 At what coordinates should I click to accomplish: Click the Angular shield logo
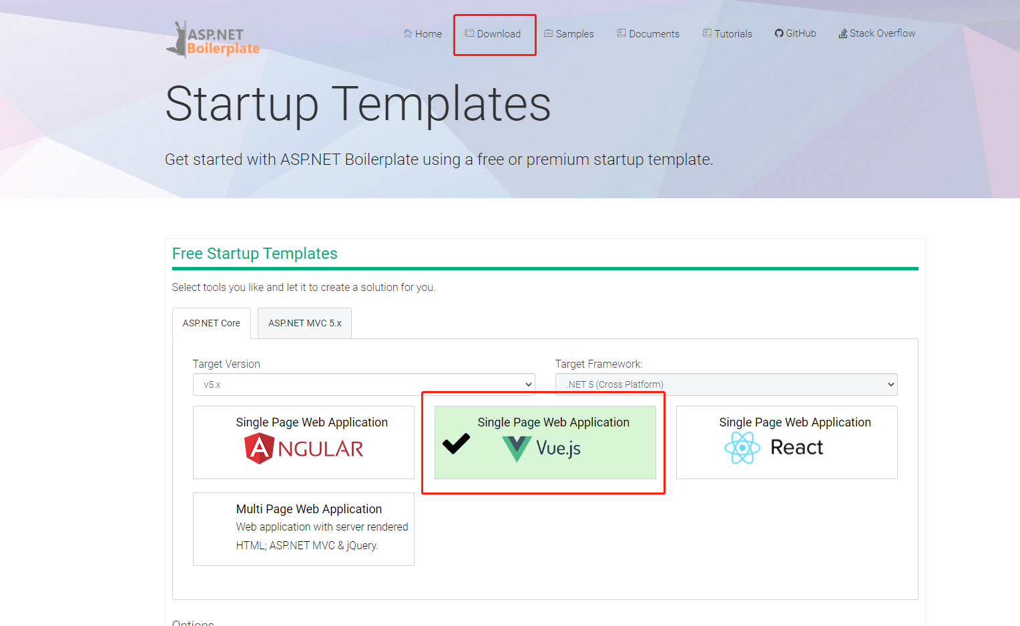click(259, 448)
